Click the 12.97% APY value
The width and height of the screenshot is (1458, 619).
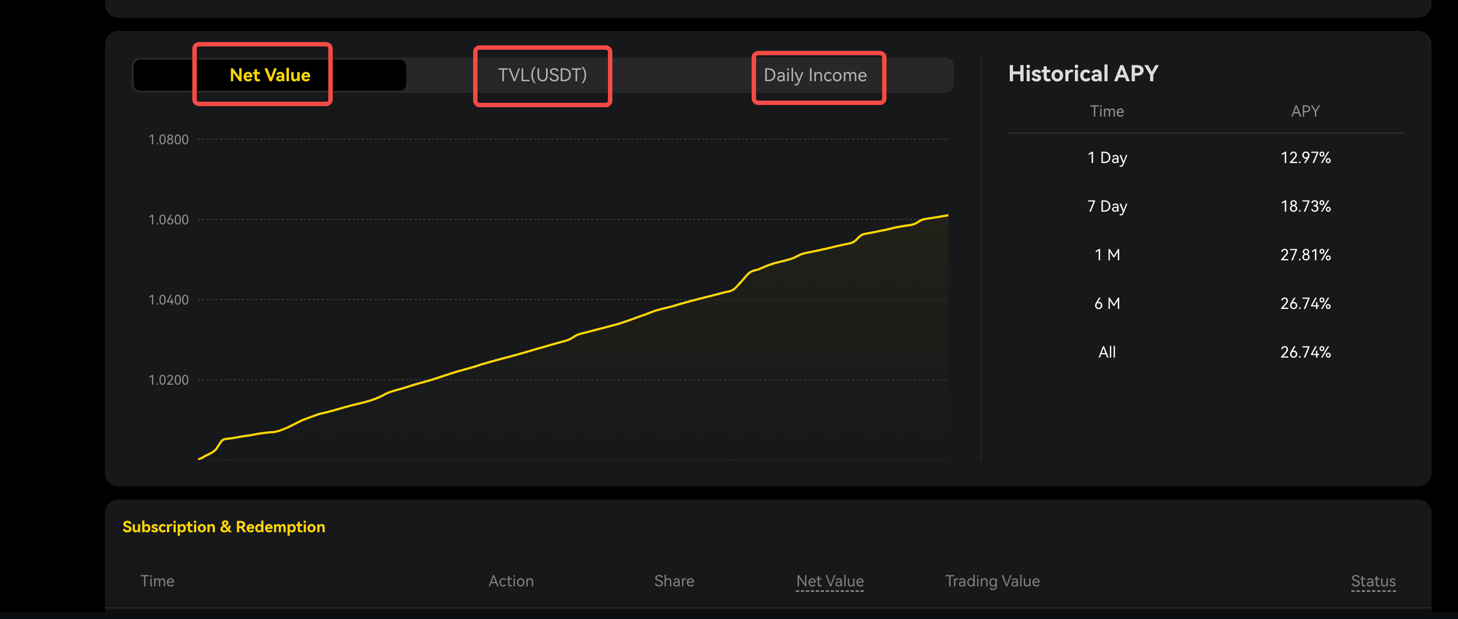[x=1305, y=158]
